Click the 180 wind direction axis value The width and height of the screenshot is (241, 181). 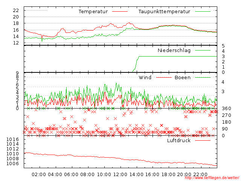[x=226, y=122]
